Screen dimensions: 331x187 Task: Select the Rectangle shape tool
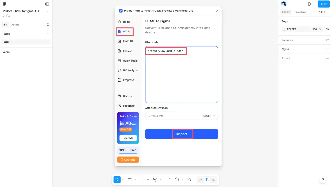143,180
